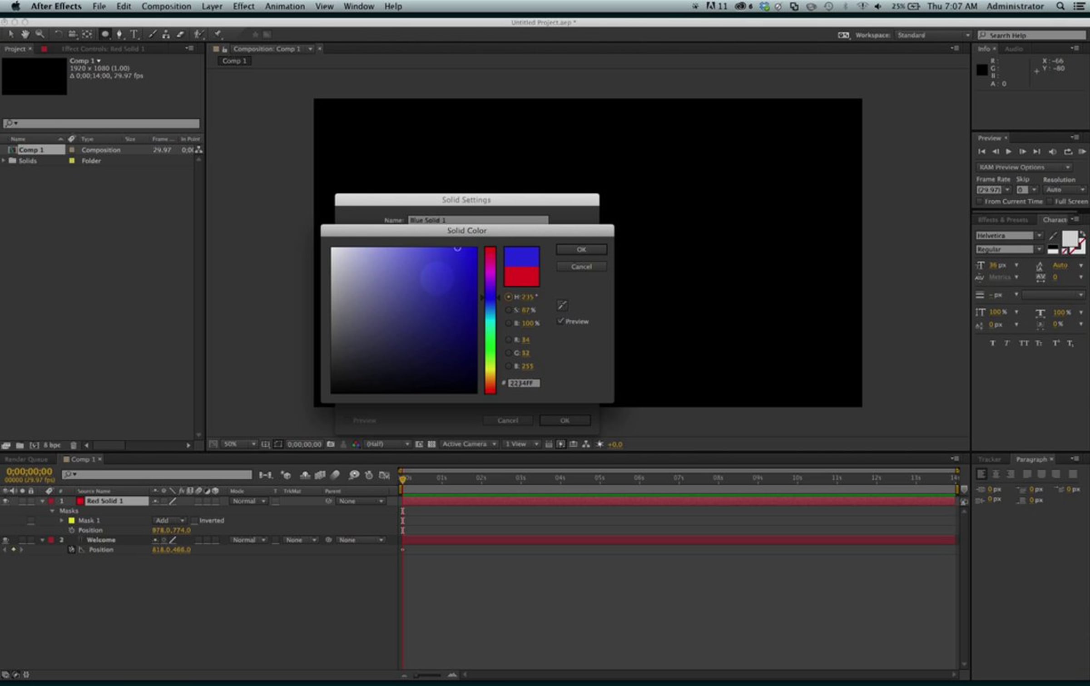This screenshot has height=686, width=1090.
Task: Select the Red channel radio button
Action: (x=508, y=340)
